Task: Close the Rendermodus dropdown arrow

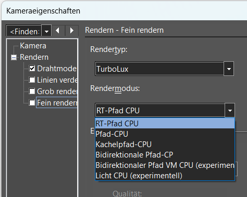Action: tap(230, 111)
